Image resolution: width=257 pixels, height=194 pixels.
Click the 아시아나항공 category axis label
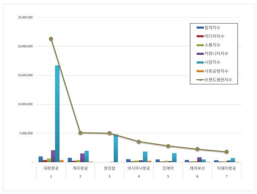pyautogui.click(x=139, y=168)
